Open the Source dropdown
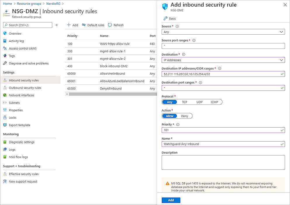 pyautogui.click(x=223, y=32)
